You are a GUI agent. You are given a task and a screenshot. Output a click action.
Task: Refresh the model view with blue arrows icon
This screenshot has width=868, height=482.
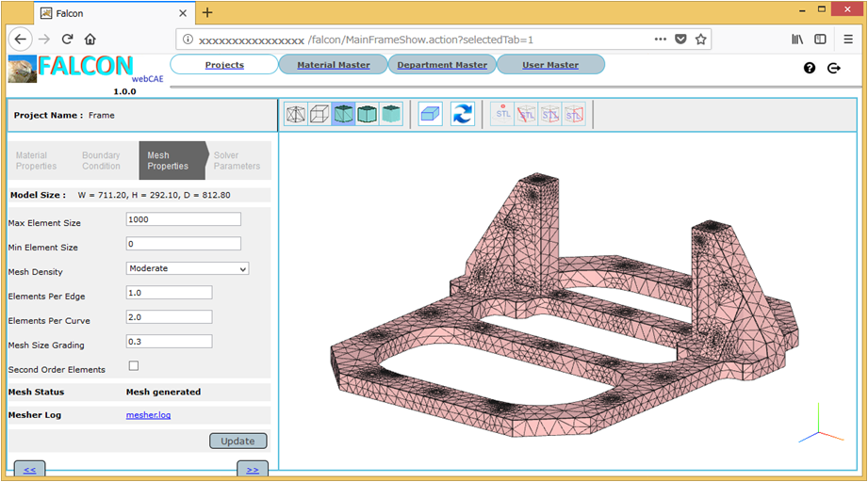tap(462, 114)
